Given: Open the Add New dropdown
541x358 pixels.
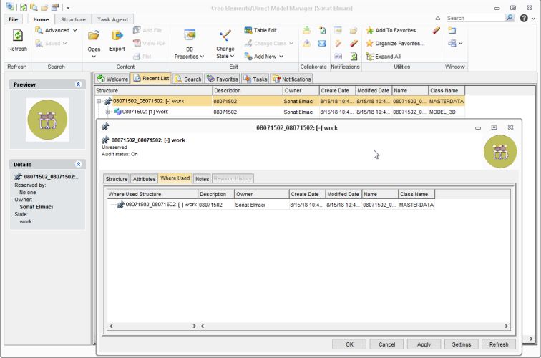Looking at the screenshot, I should (x=263, y=57).
